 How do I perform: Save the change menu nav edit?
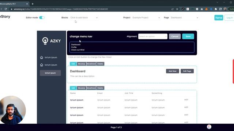pos(188,36)
